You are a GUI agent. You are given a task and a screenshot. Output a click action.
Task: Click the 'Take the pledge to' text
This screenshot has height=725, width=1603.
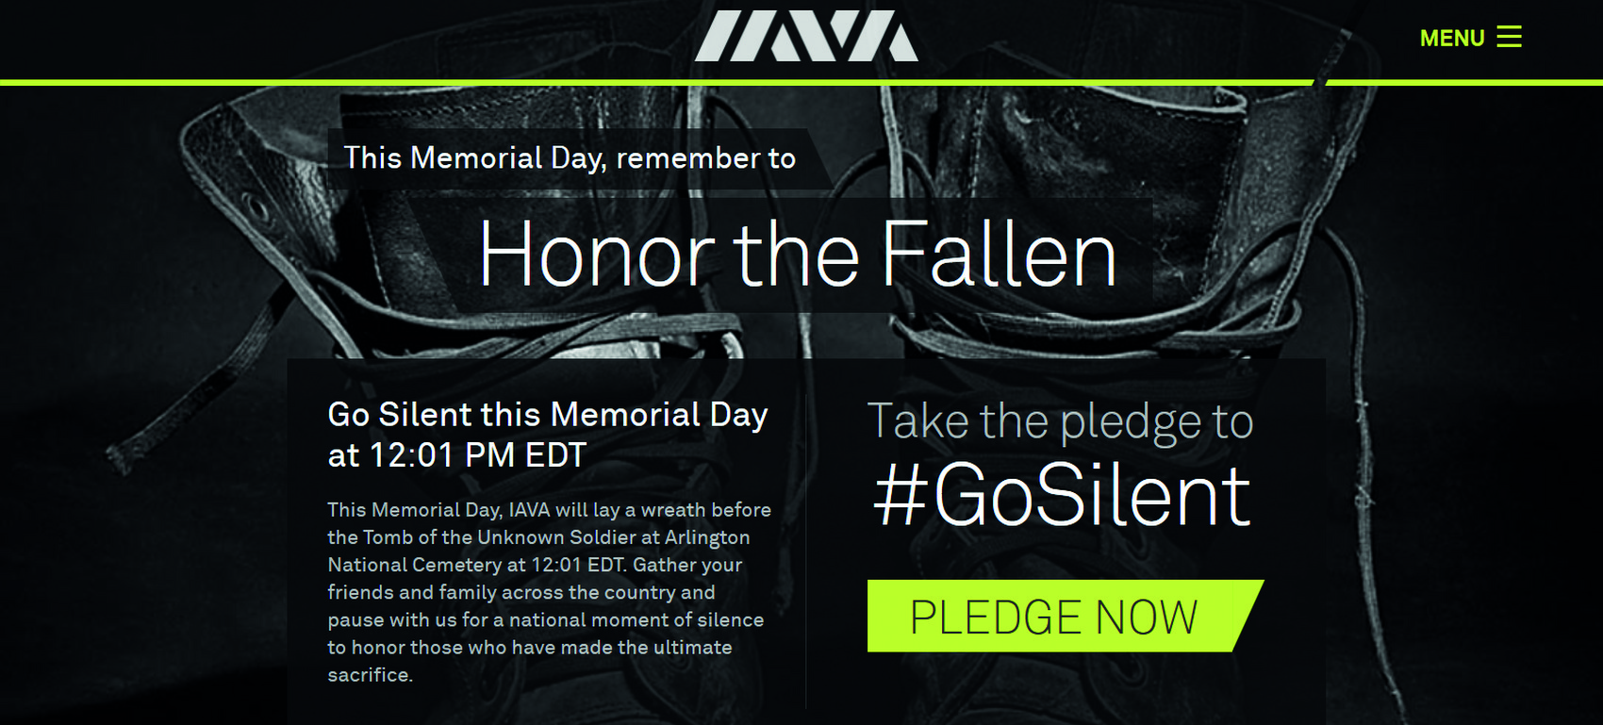(1060, 421)
